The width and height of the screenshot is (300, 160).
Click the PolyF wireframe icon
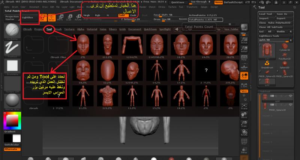[244, 142]
